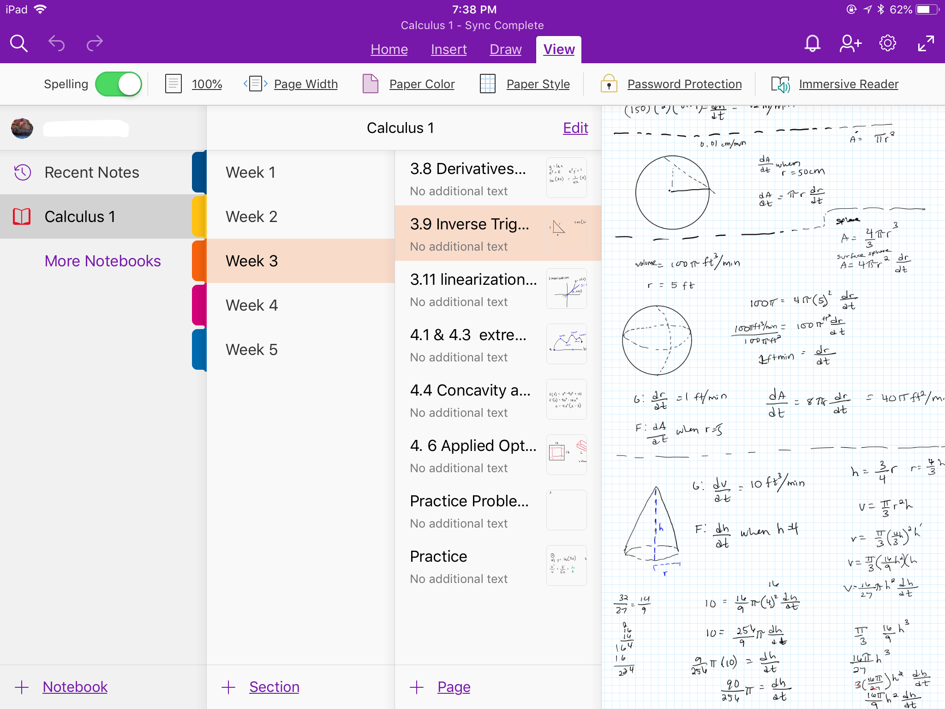Open More Notebooks list
945x709 pixels.
coord(102,261)
